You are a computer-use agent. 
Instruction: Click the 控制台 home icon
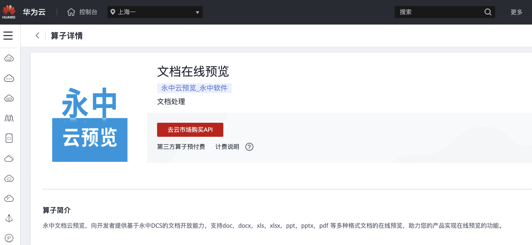click(71, 12)
